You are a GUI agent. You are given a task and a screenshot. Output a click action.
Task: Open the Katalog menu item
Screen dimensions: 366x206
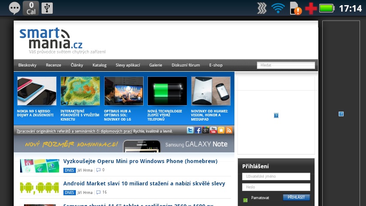pos(99,65)
